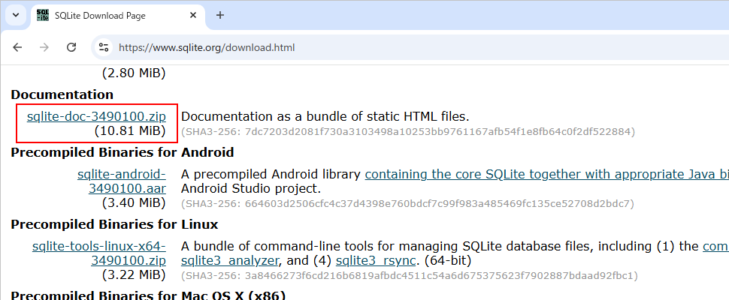Image resolution: width=729 pixels, height=300 pixels.
Task: Open a new browser tab
Action: 220,15
